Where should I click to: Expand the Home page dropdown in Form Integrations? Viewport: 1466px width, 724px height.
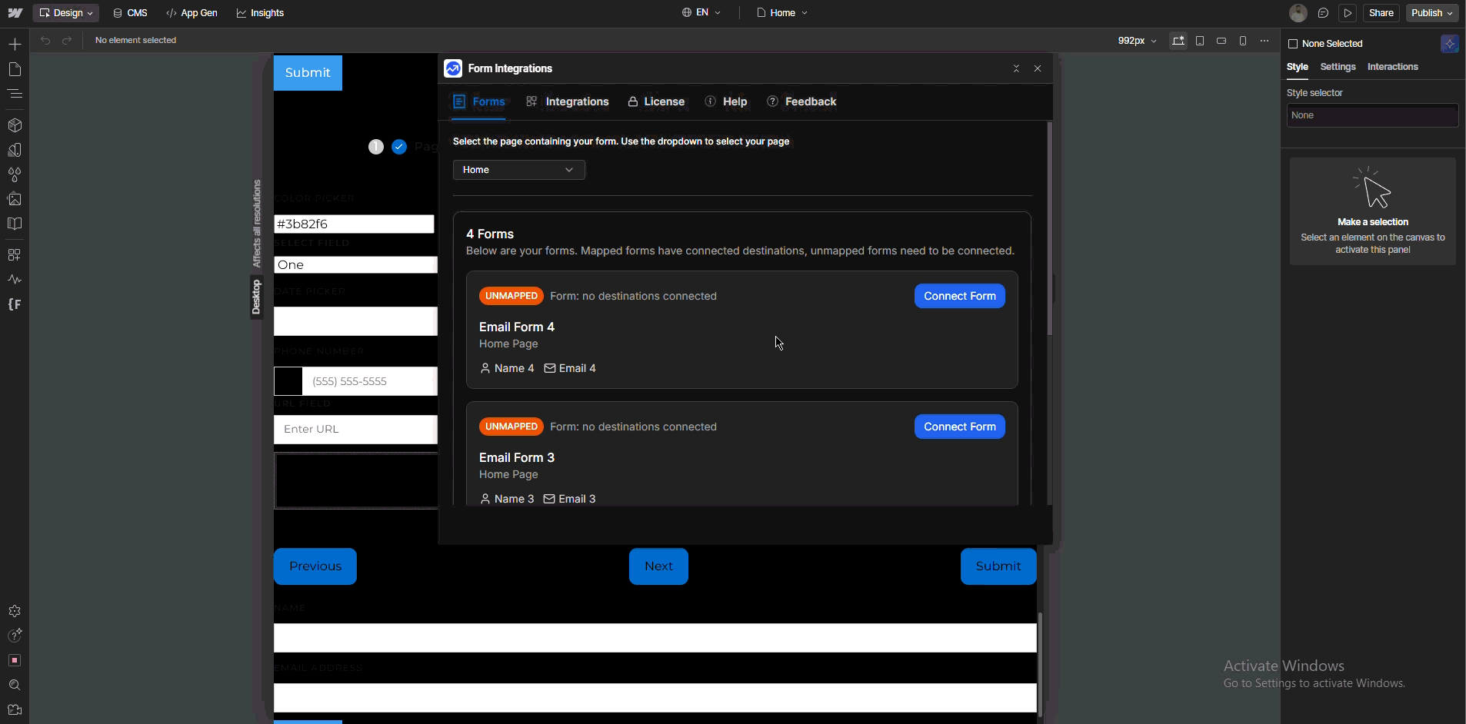pyautogui.click(x=518, y=170)
